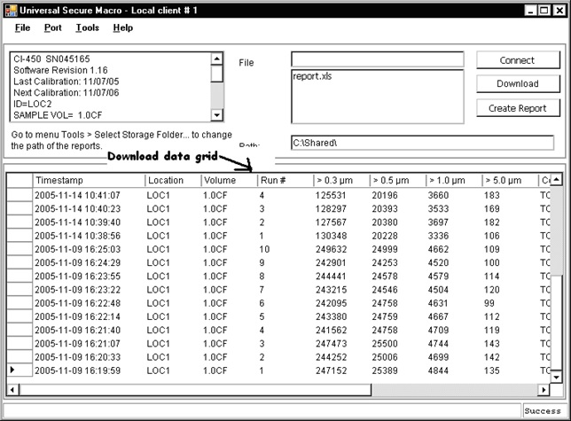Screen dimensions: 571x421
Task: Click the current-row arrow indicator in row header
Action: 12,370
